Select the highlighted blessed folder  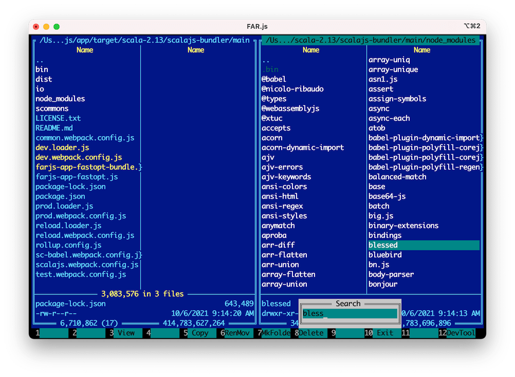382,245
